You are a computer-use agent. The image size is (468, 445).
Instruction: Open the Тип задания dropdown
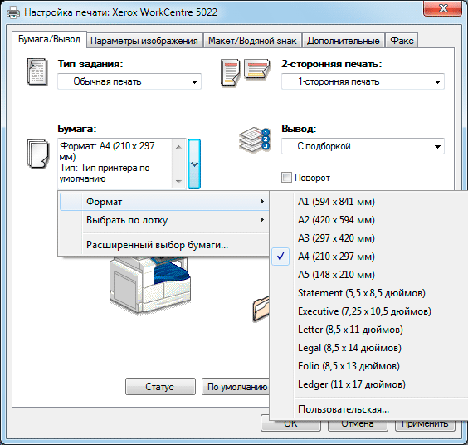tap(129, 81)
